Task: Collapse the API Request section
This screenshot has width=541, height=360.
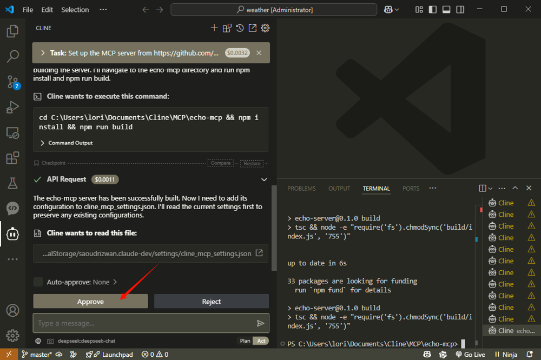Action: (x=264, y=179)
